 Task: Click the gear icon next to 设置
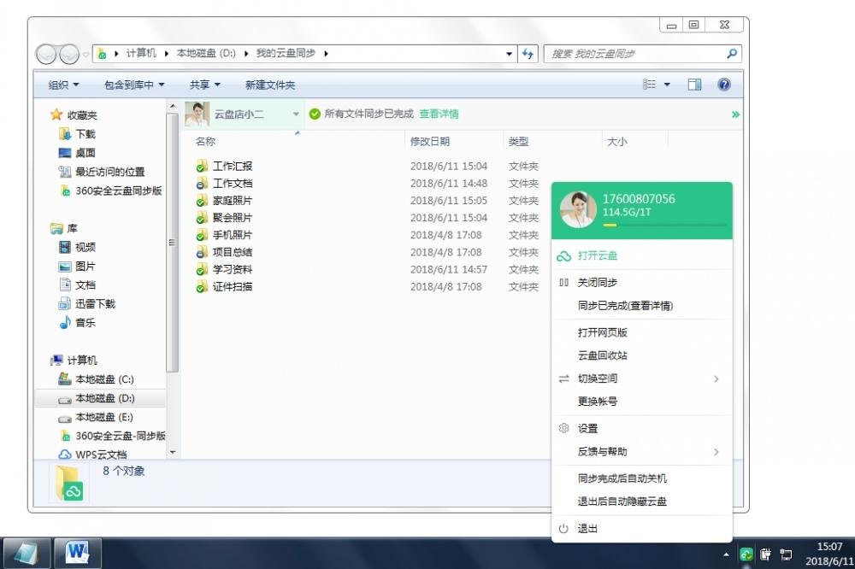[563, 429]
